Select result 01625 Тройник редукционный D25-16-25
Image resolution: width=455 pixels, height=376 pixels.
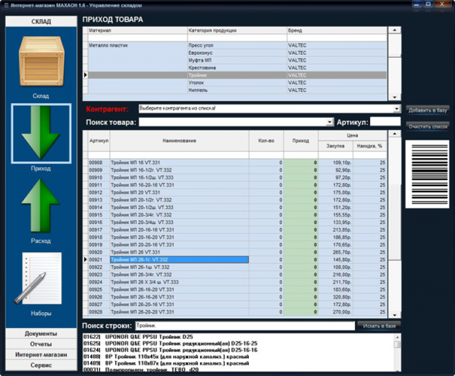coord(170,343)
